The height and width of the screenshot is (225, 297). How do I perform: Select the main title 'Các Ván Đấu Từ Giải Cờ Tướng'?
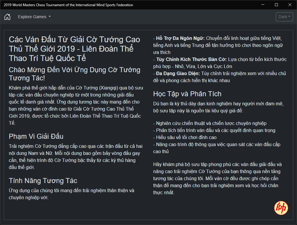pyautogui.click(x=74, y=49)
